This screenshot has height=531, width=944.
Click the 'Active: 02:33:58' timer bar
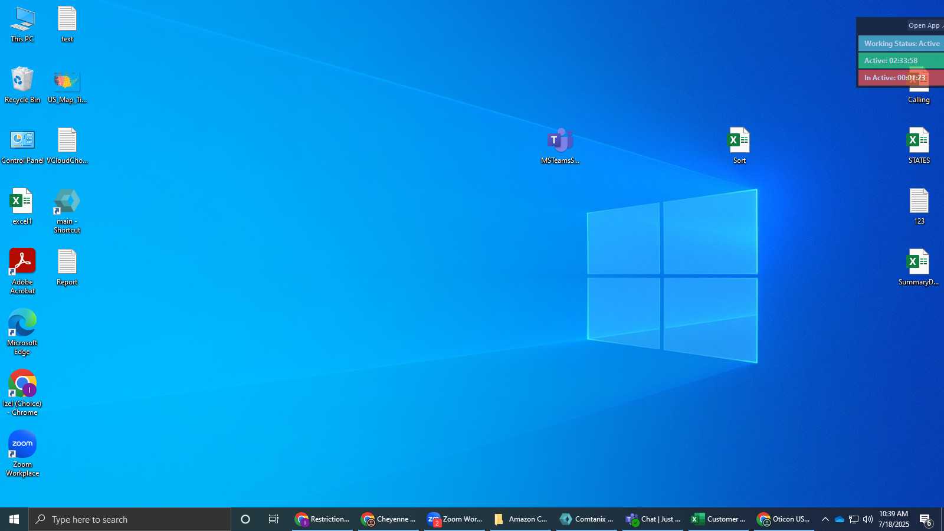click(x=901, y=61)
